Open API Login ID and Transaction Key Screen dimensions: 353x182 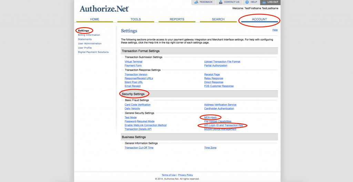click(x=223, y=125)
